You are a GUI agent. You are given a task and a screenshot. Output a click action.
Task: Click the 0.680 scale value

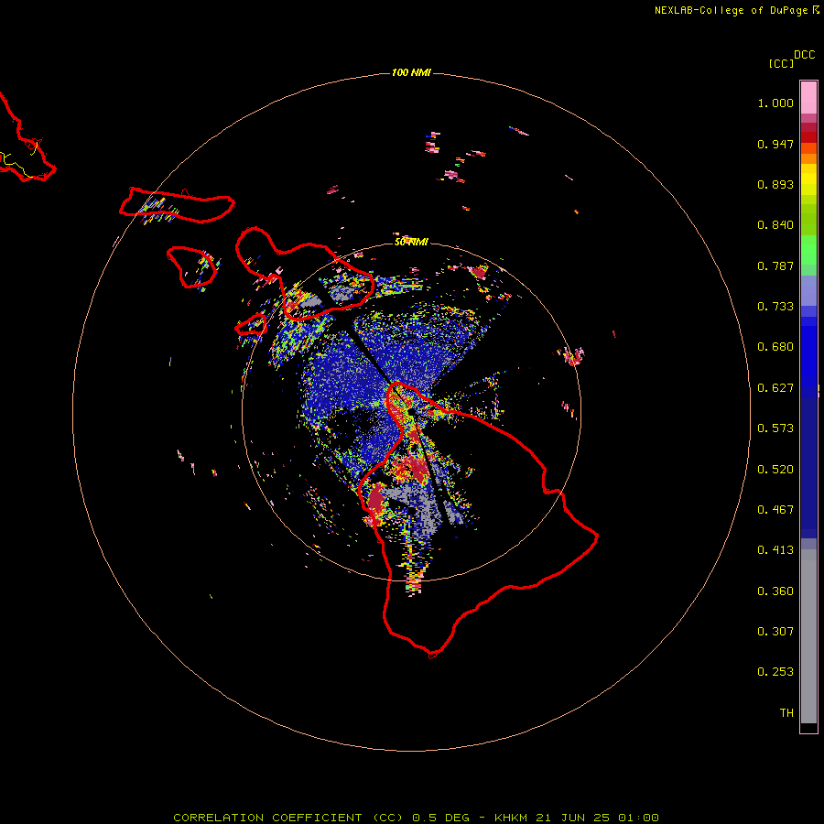(x=775, y=347)
